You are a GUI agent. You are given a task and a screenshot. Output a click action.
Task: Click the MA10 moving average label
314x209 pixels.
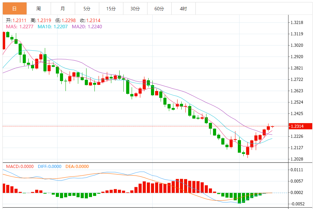[53, 27]
